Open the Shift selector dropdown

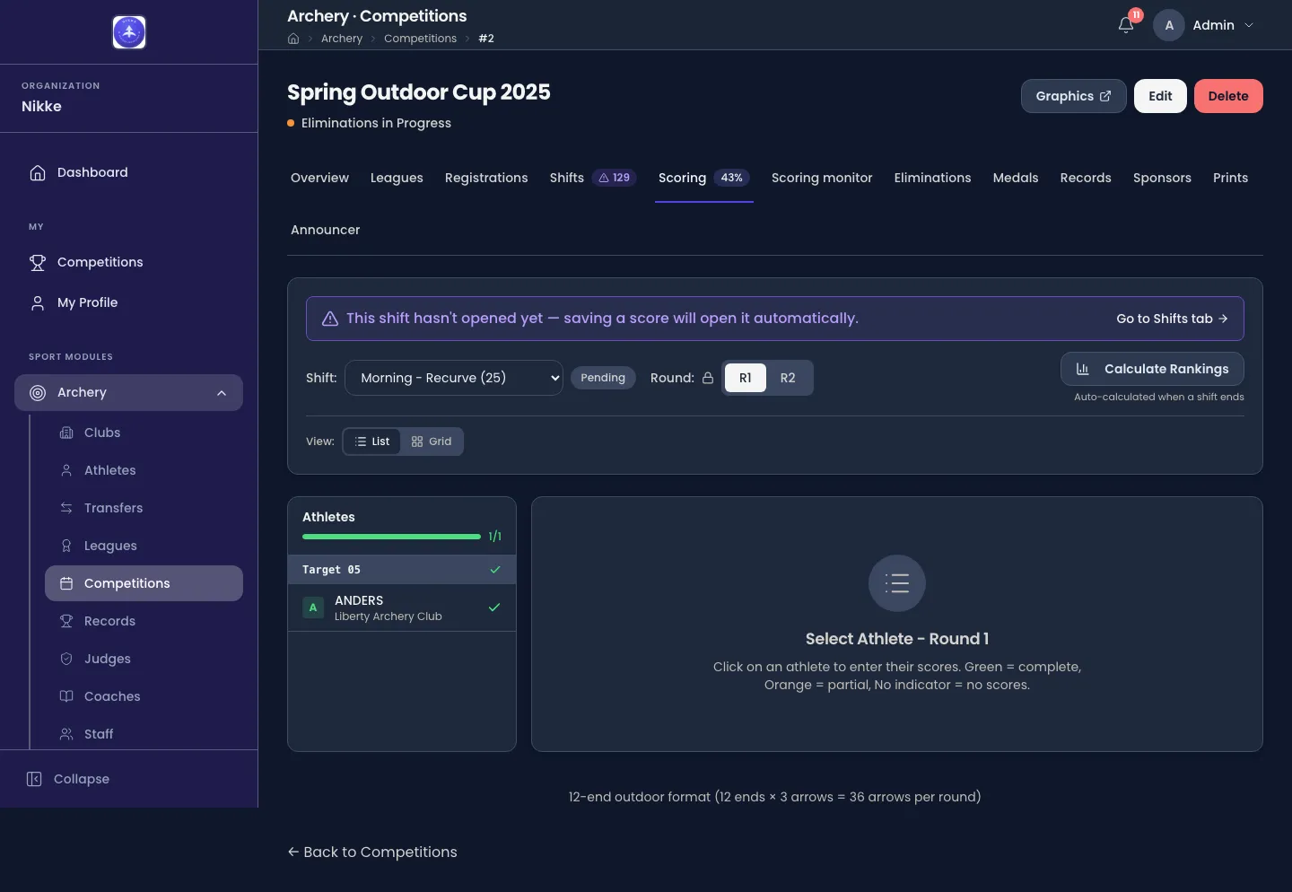click(x=454, y=378)
